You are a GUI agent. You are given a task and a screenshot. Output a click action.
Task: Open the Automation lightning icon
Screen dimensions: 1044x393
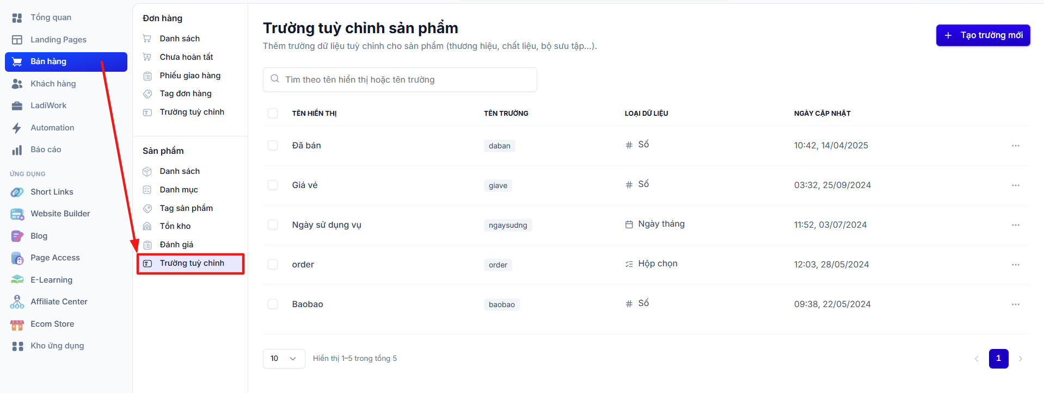(x=17, y=128)
